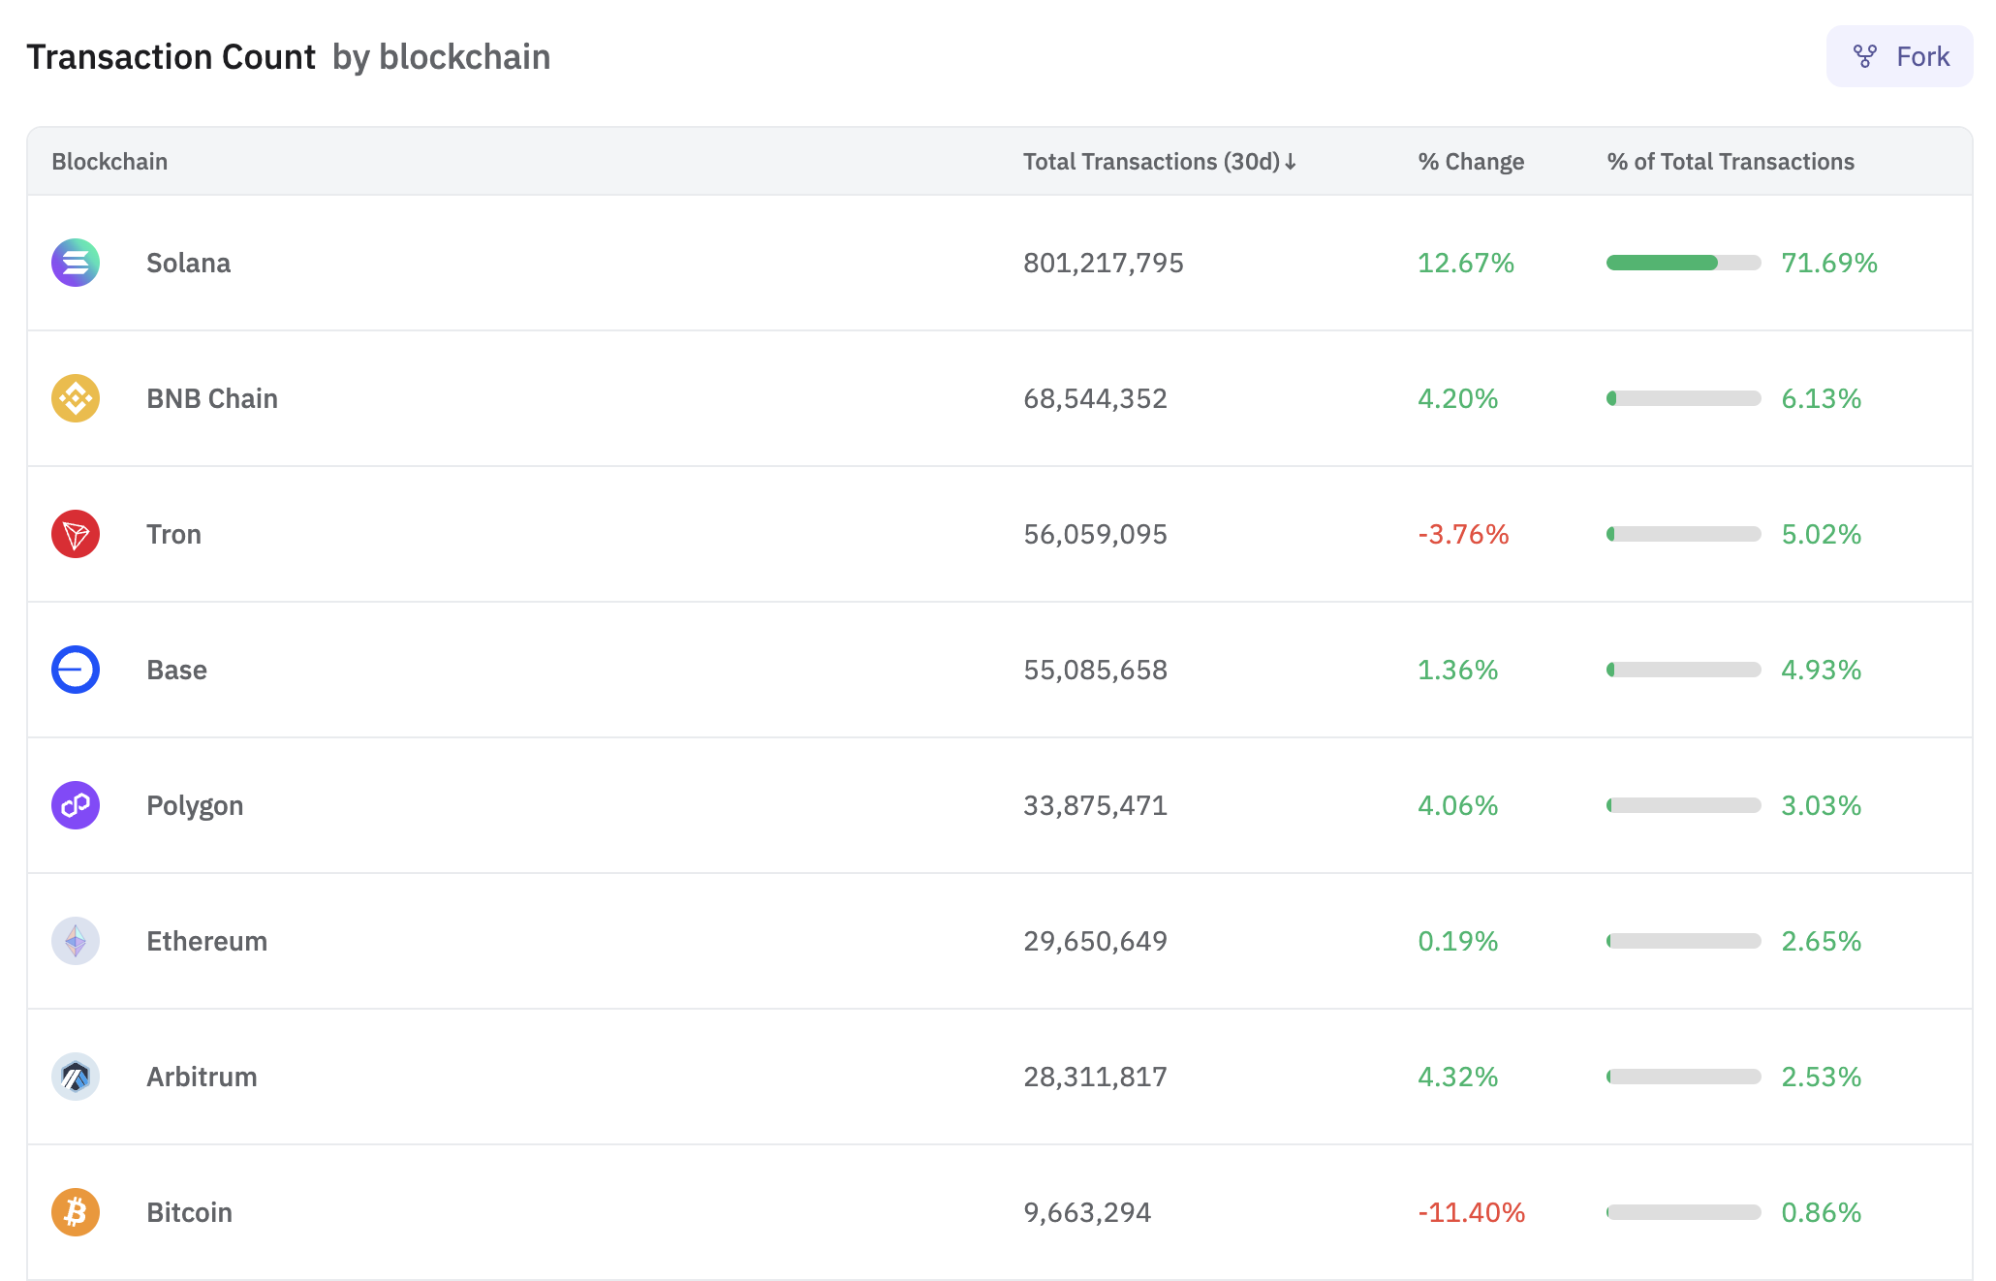
Task: Sort by Total Transactions (30d) column
Action: point(1160,162)
